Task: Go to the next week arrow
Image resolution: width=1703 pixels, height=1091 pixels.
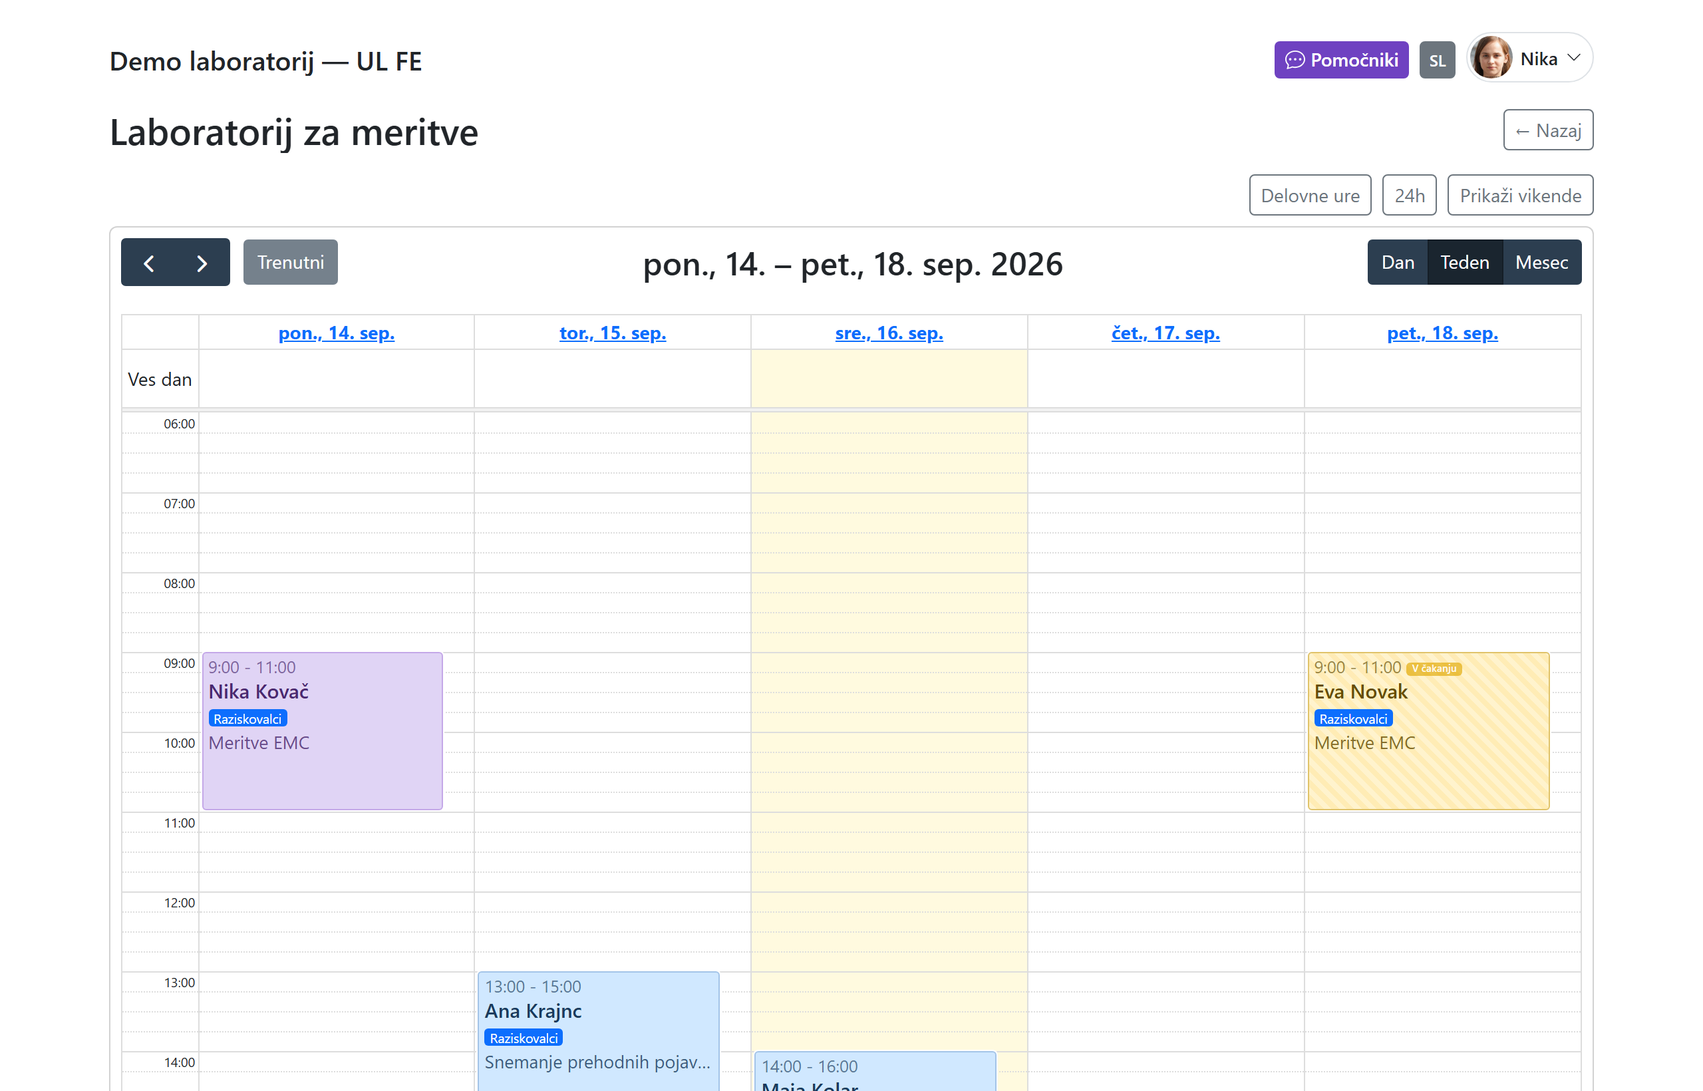Action: (203, 263)
